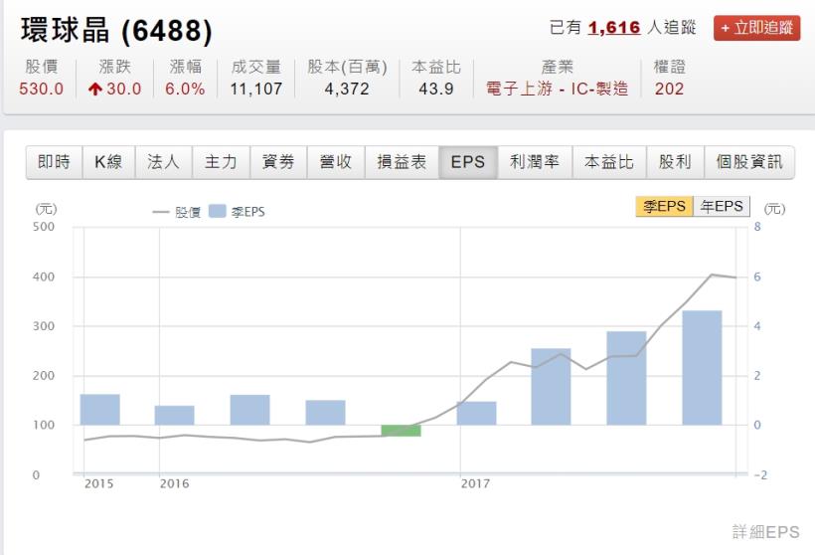Click the 立即追蹤 follow button

click(756, 28)
